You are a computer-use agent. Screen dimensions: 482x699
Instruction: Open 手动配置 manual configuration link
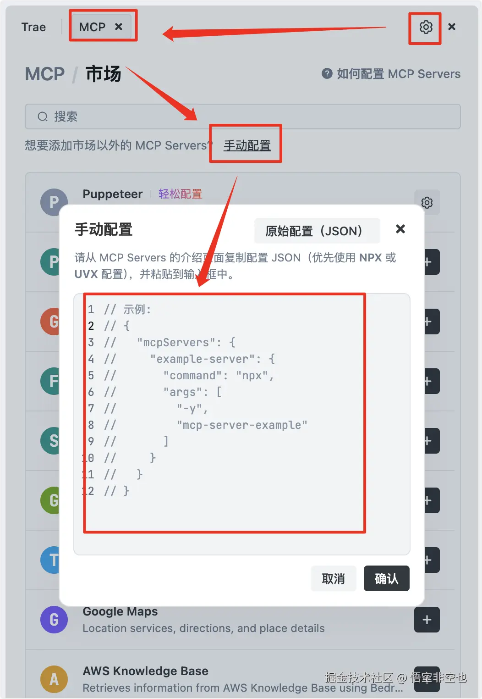[x=247, y=145]
